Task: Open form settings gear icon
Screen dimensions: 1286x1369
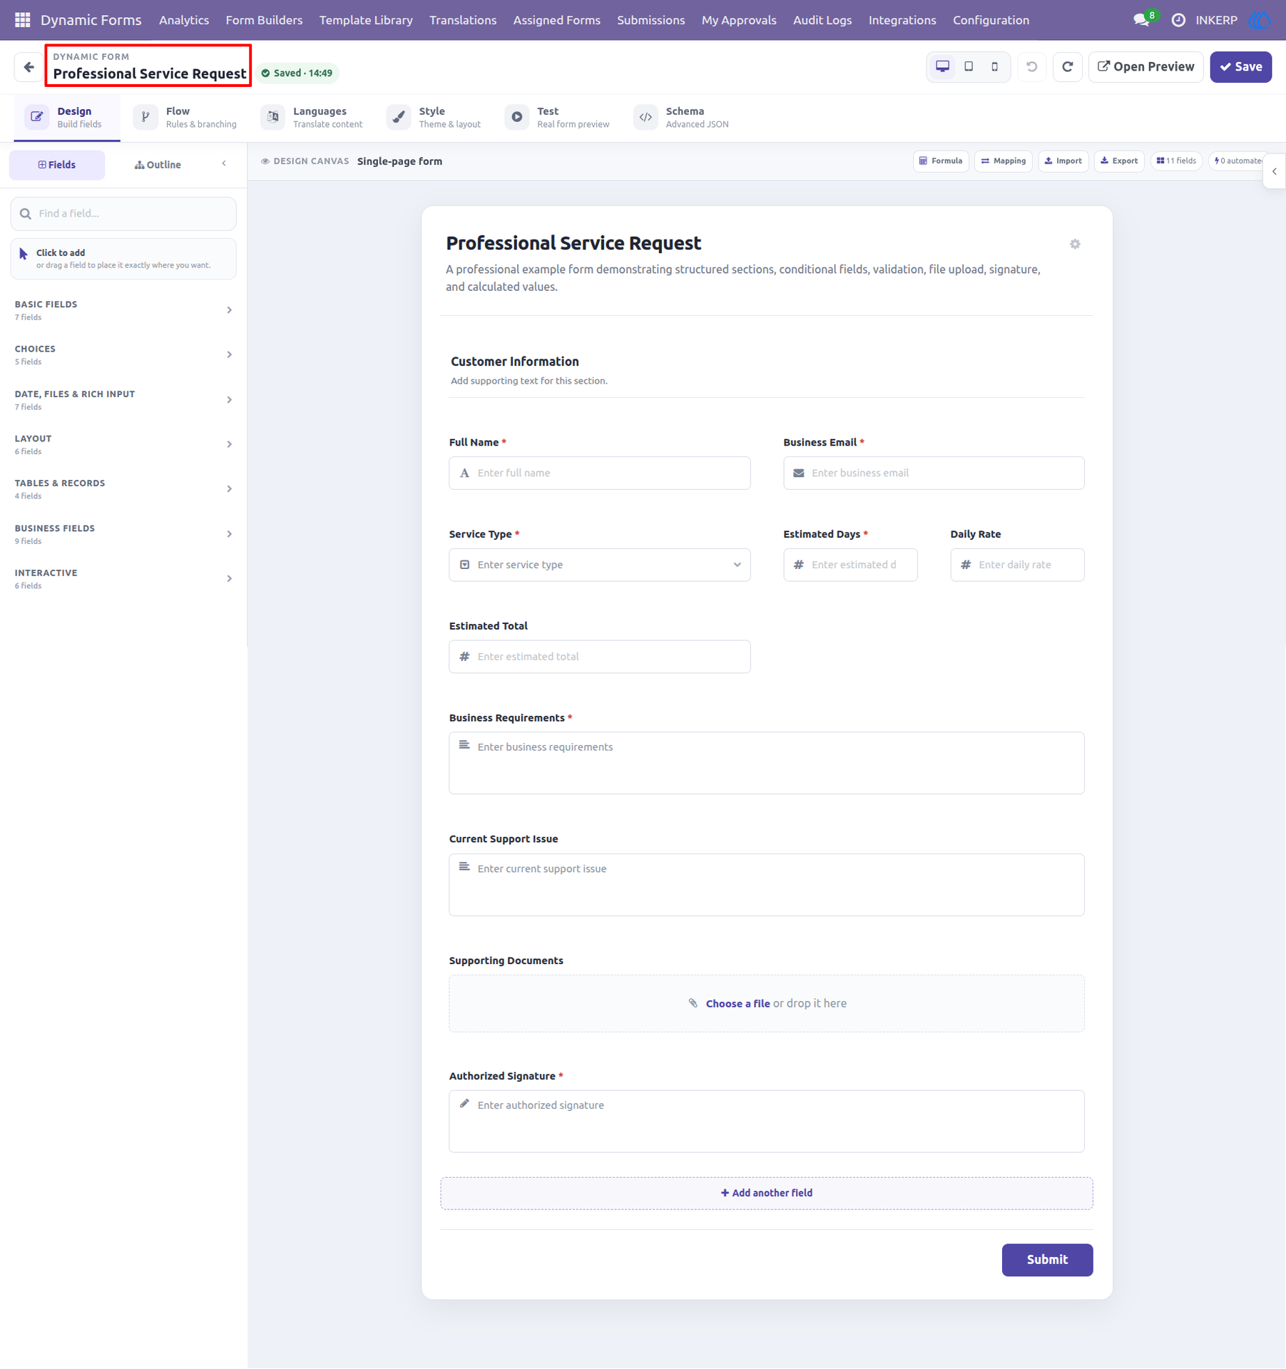Action: point(1075,245)
